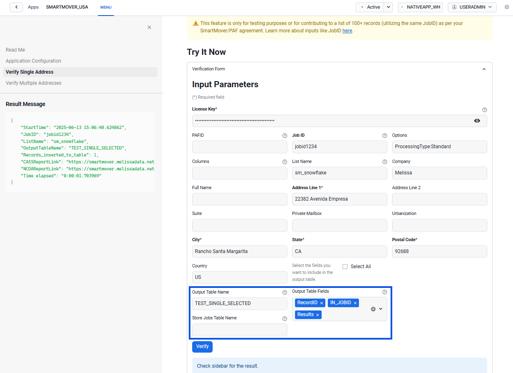Follow the 'here' link about JobID

coord(347,31)
